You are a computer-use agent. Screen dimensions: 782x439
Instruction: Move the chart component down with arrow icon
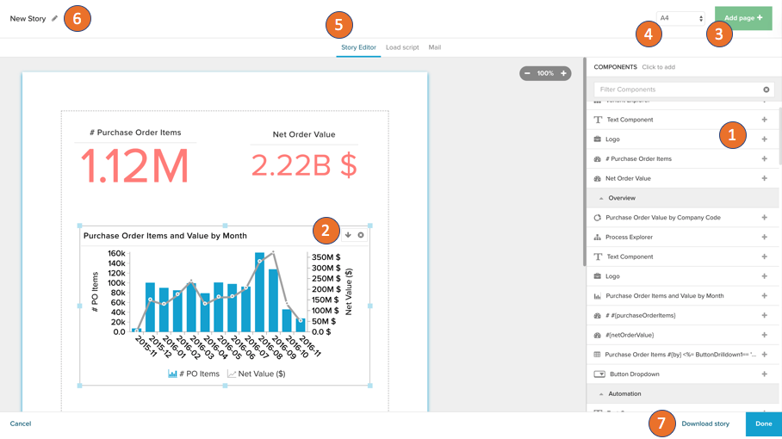click(x=348, y=235)
